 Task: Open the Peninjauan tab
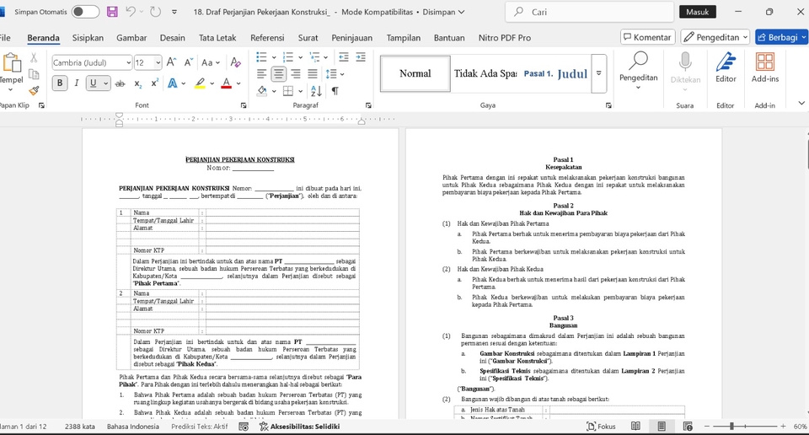pos(352,38)
